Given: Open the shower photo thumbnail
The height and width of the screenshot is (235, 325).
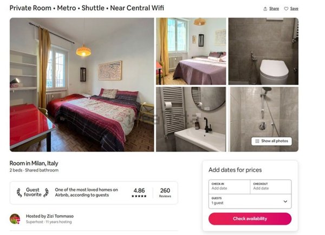Looking at the screenshot, I should click(263, 119).
